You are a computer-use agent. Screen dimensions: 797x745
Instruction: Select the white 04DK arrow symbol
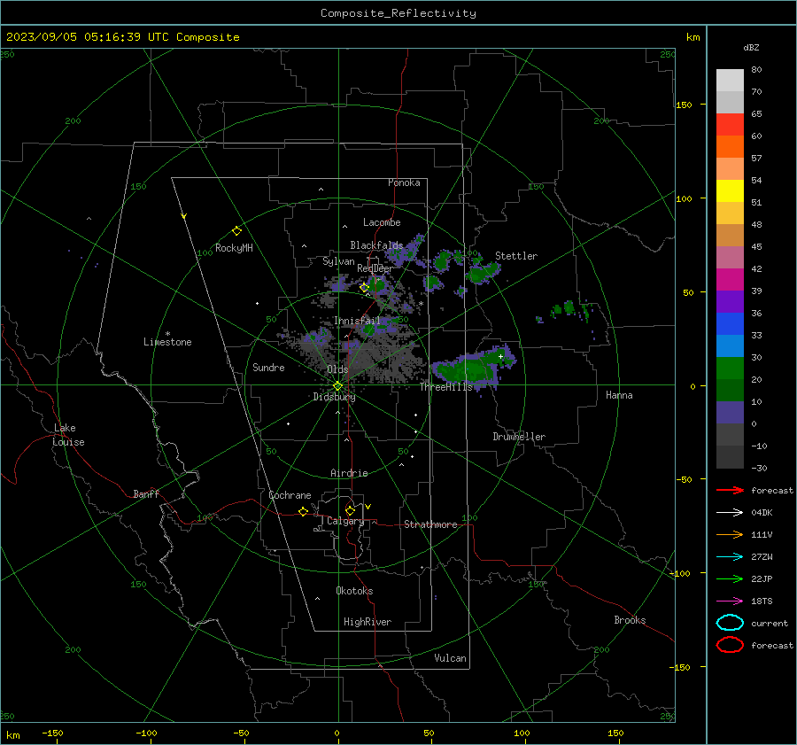730,513
